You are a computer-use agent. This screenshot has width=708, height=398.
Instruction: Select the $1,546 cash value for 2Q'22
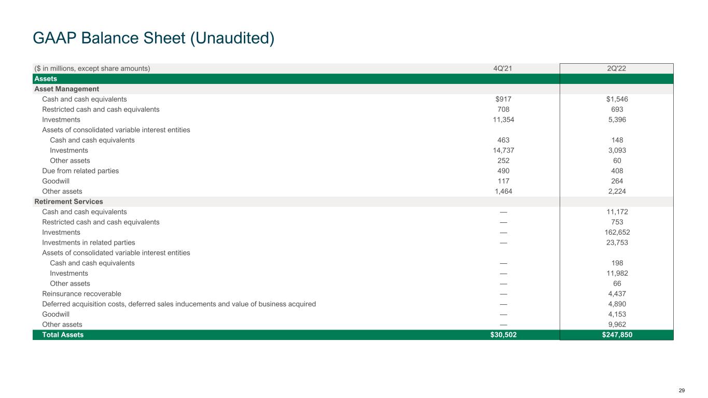[616, 99]
